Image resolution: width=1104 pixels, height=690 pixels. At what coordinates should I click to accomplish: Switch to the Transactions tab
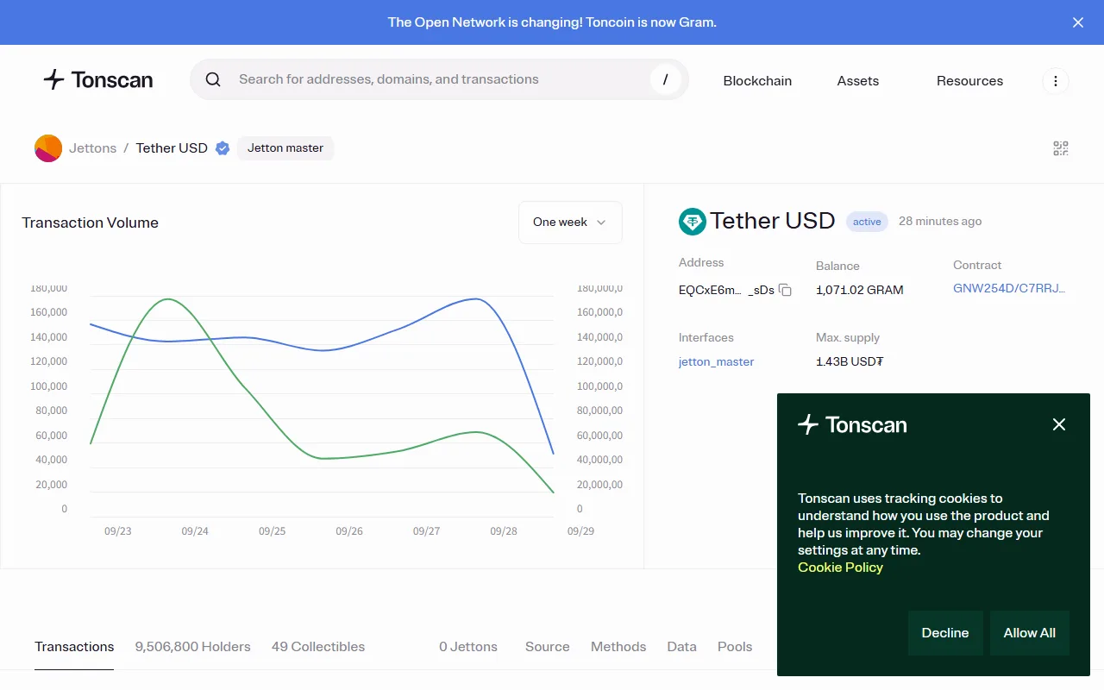tap(74, 647)
